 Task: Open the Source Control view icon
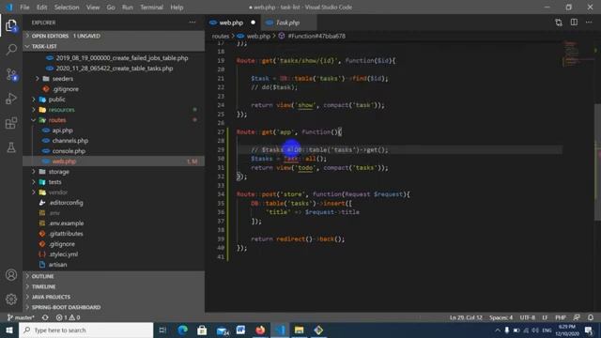pos(11,74)
